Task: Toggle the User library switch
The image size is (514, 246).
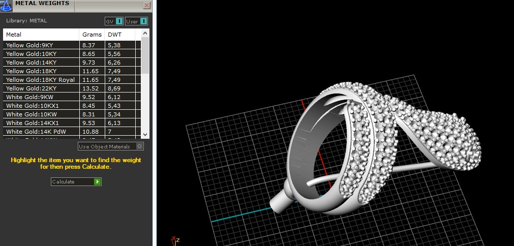Action: [136, 21]
